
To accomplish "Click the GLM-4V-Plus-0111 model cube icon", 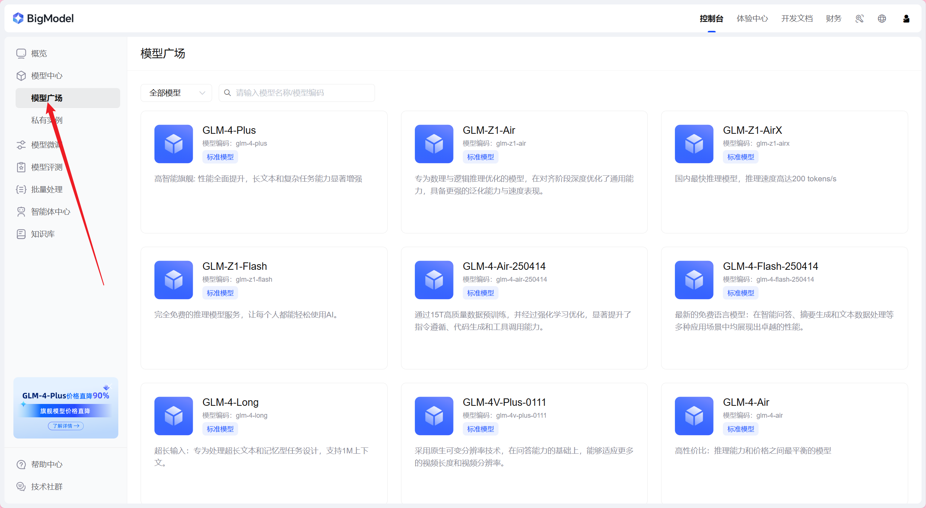I will click(434, 416).
